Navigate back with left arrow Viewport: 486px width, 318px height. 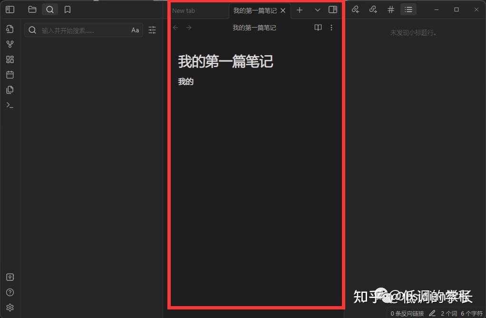pos(176,28)
